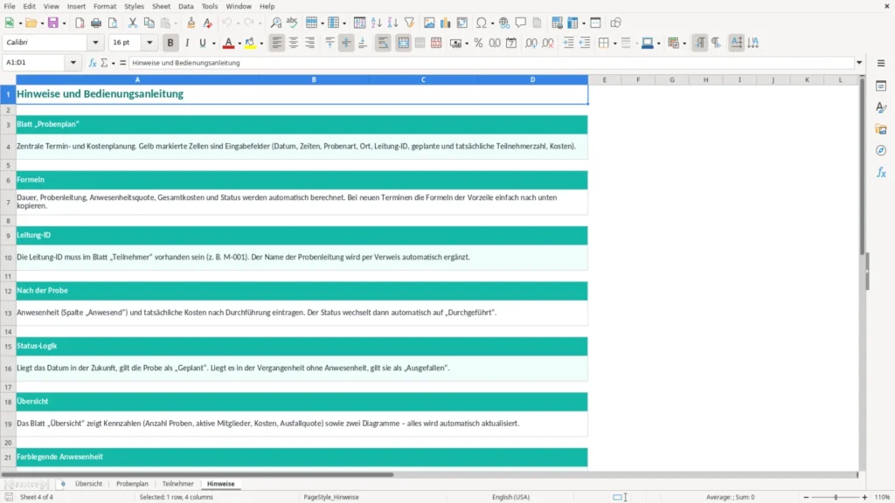Click the AutoFilter icon in toolbar
Viewport: 895px width, 503px height.
[x=409, y=23]
